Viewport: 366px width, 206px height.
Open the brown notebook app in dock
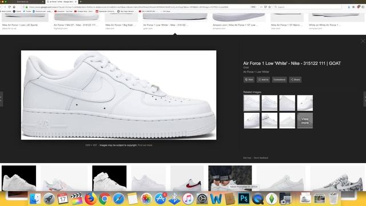[x=230, y=199]
